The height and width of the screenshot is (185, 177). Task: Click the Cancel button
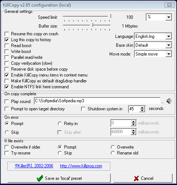(143, 178)
